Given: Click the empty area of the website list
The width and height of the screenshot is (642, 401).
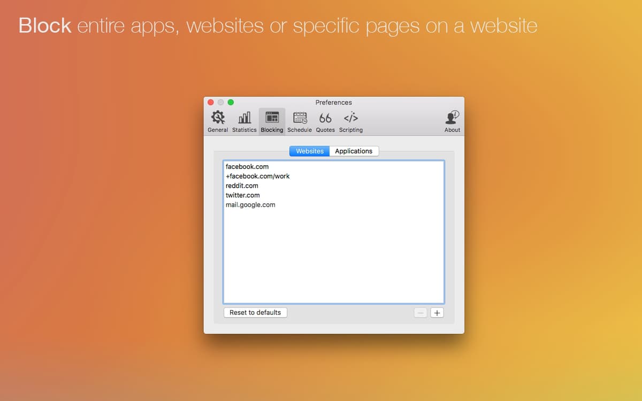Looking at the screenshot, I should coord(333,257).
